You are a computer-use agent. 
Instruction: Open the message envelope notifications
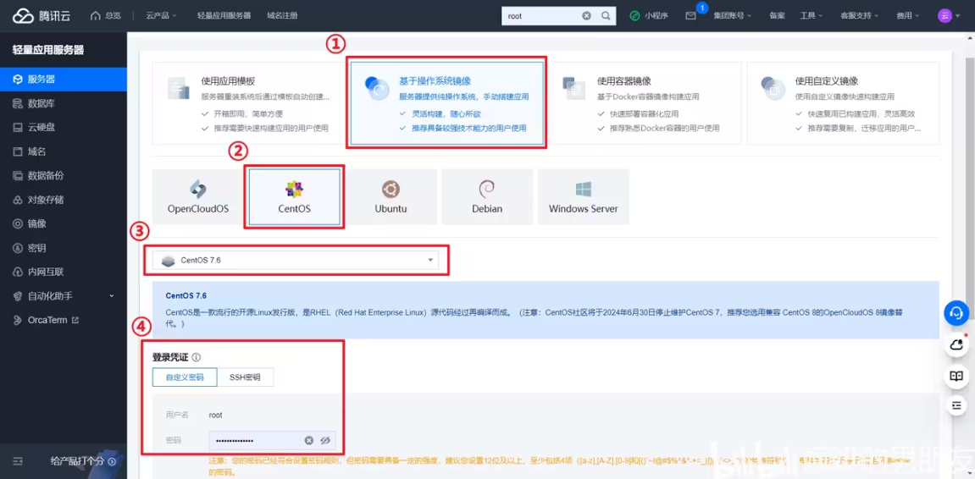[691, 15]
